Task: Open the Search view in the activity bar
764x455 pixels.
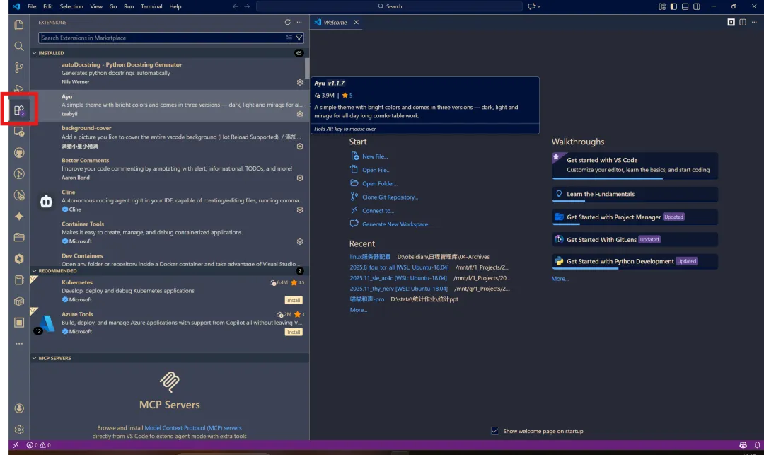Action: pyautogui.click(x=19, y=46)
